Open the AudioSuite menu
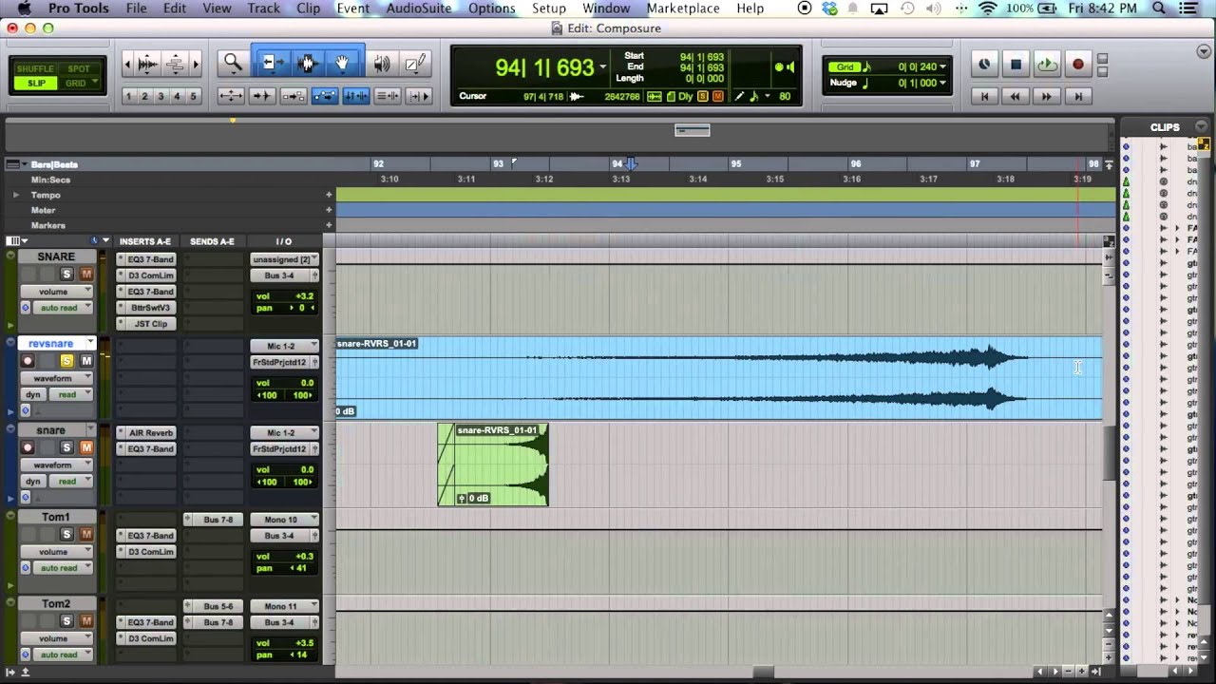The height and width of the screenshot is (684, 1216). (x=417, y=9)
